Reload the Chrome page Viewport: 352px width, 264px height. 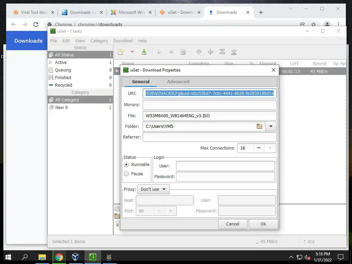(36, 24)
